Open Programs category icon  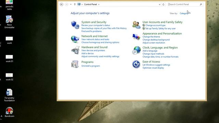tap(75, 64)
